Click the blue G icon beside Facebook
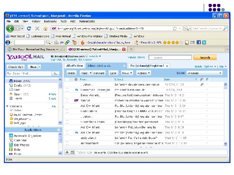The image size is (234, 175). coord(204,42)
